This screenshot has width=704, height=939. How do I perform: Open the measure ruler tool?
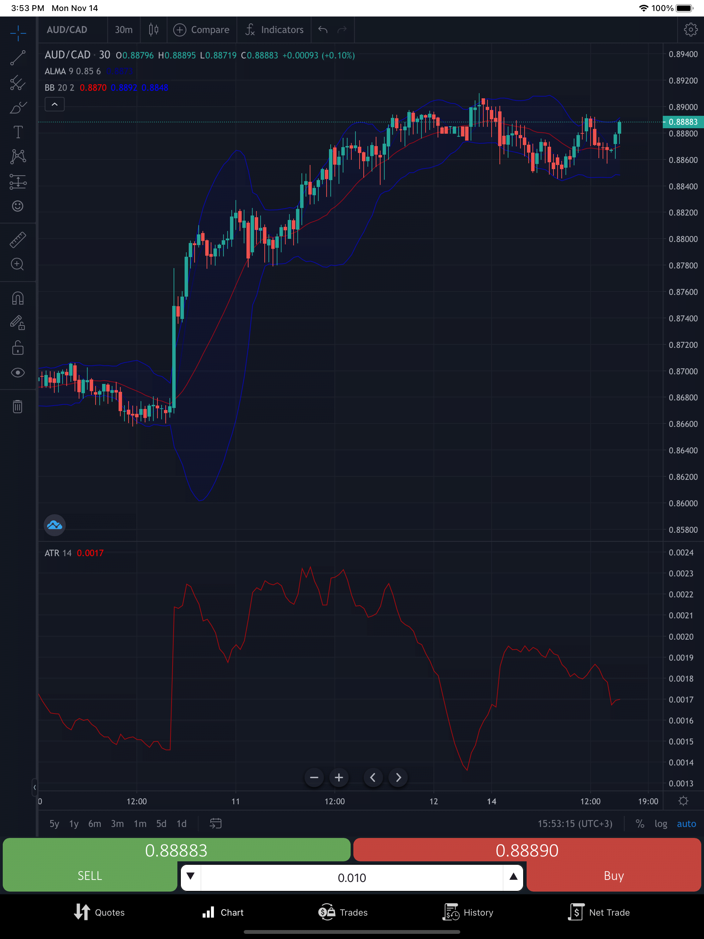(18, 240)
